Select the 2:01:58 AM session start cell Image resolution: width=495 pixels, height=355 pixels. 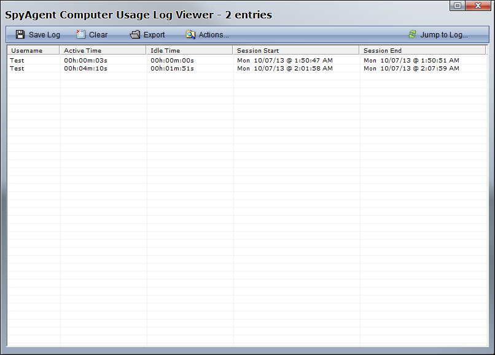(285, 69)
